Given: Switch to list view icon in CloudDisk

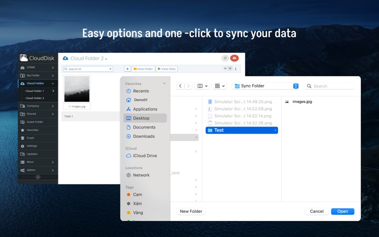Looking at the screenshot, I should point(225,69).
